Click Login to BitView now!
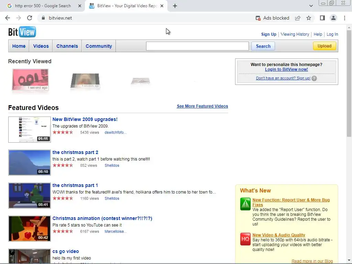352x264 pixels. point(286,69)
